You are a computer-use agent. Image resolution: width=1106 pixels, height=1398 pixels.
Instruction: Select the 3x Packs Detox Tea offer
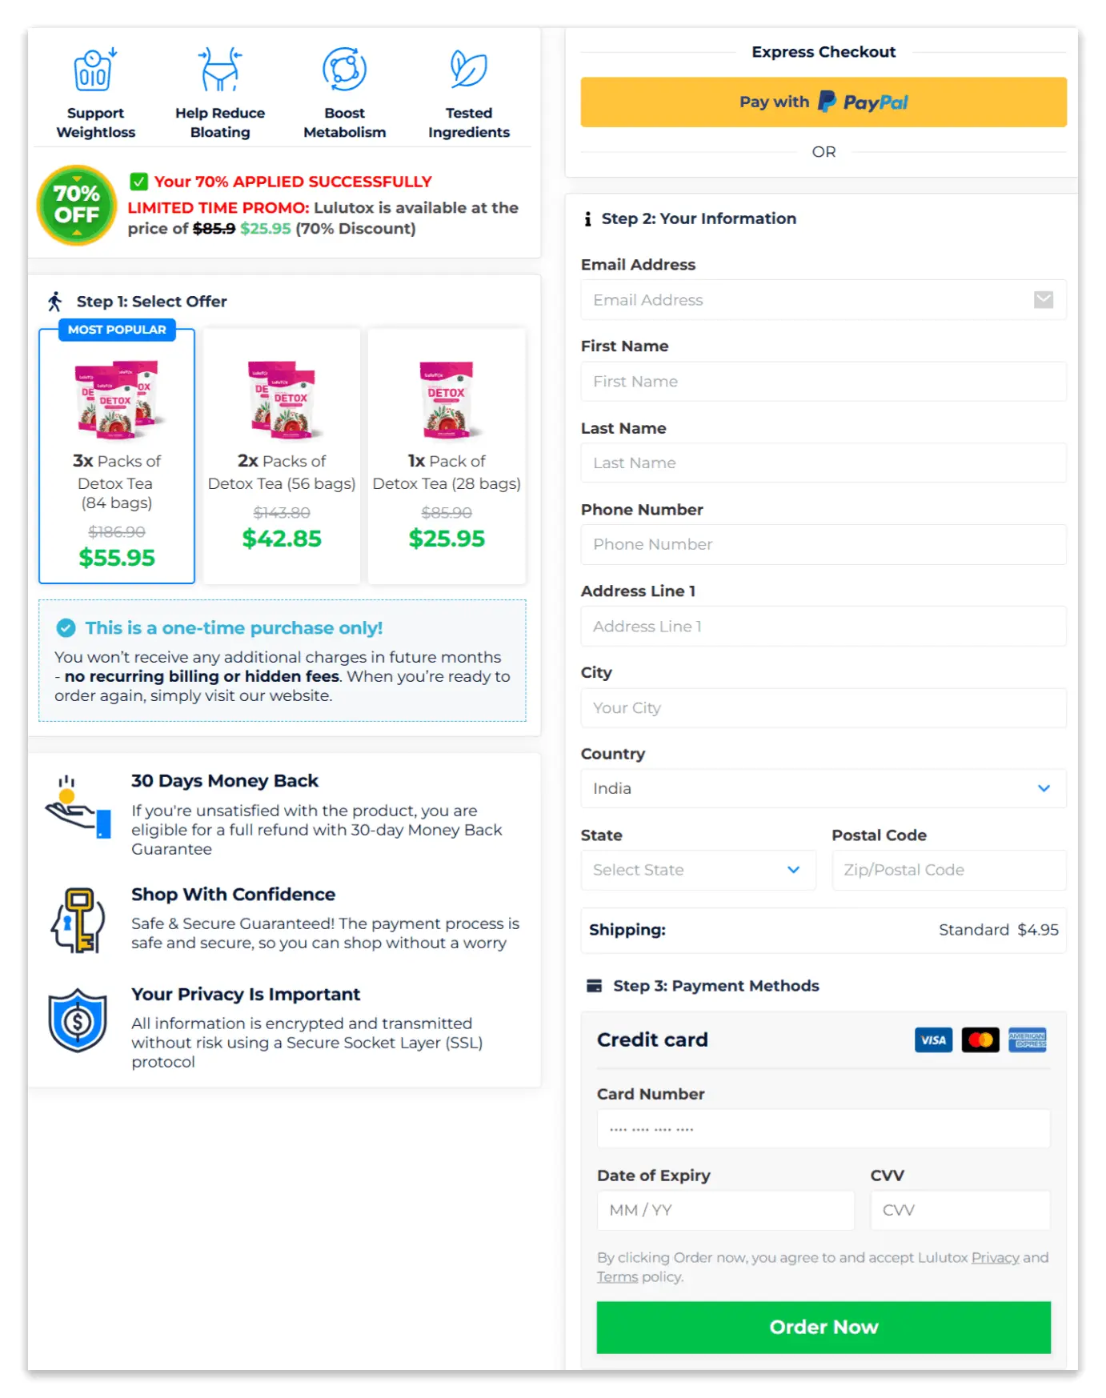117,456
